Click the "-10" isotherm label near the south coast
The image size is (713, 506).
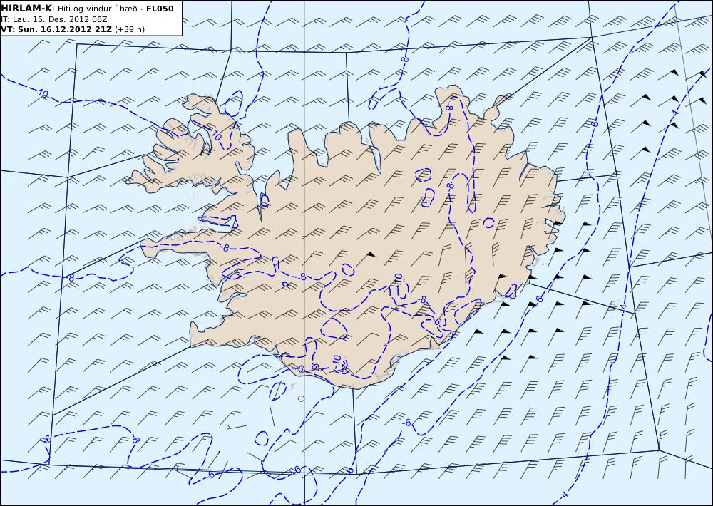tap(337, 361)
